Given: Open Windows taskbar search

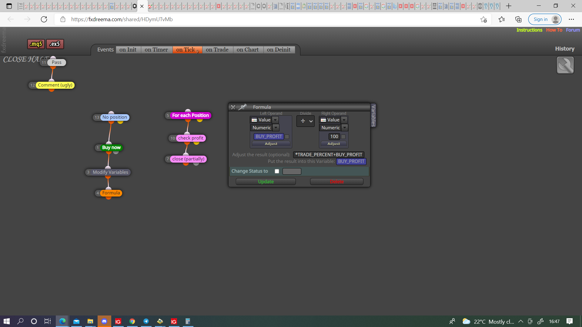Looking at the screenshot, I should coord(20,321).
